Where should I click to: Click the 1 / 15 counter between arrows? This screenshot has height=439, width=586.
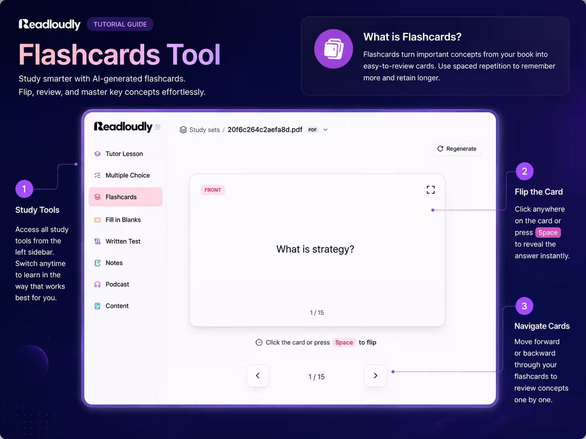[x=316, y=377]
